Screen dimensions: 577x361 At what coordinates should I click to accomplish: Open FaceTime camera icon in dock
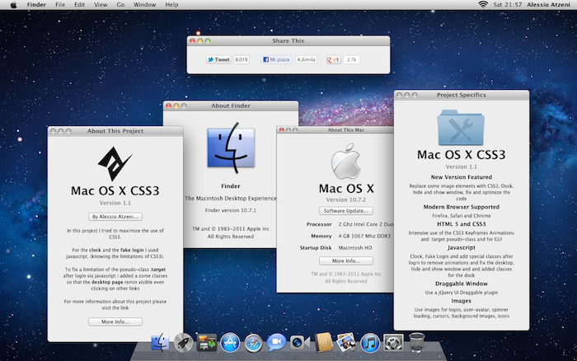tap(299, 343)
